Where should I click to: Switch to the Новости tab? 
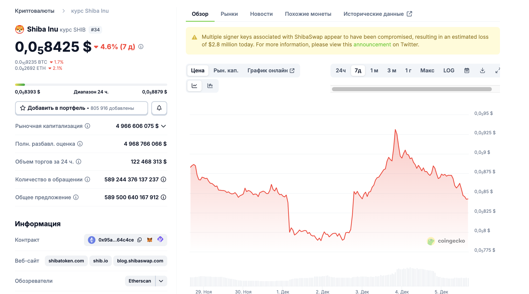coord(261,14)
